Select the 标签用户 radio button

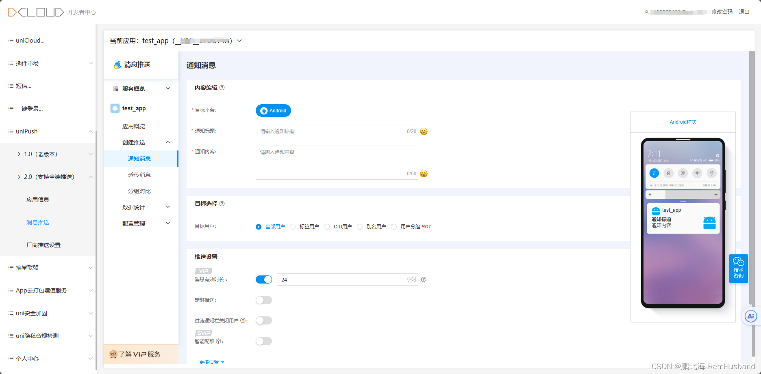pyautogui.click(x=293, y=226)
